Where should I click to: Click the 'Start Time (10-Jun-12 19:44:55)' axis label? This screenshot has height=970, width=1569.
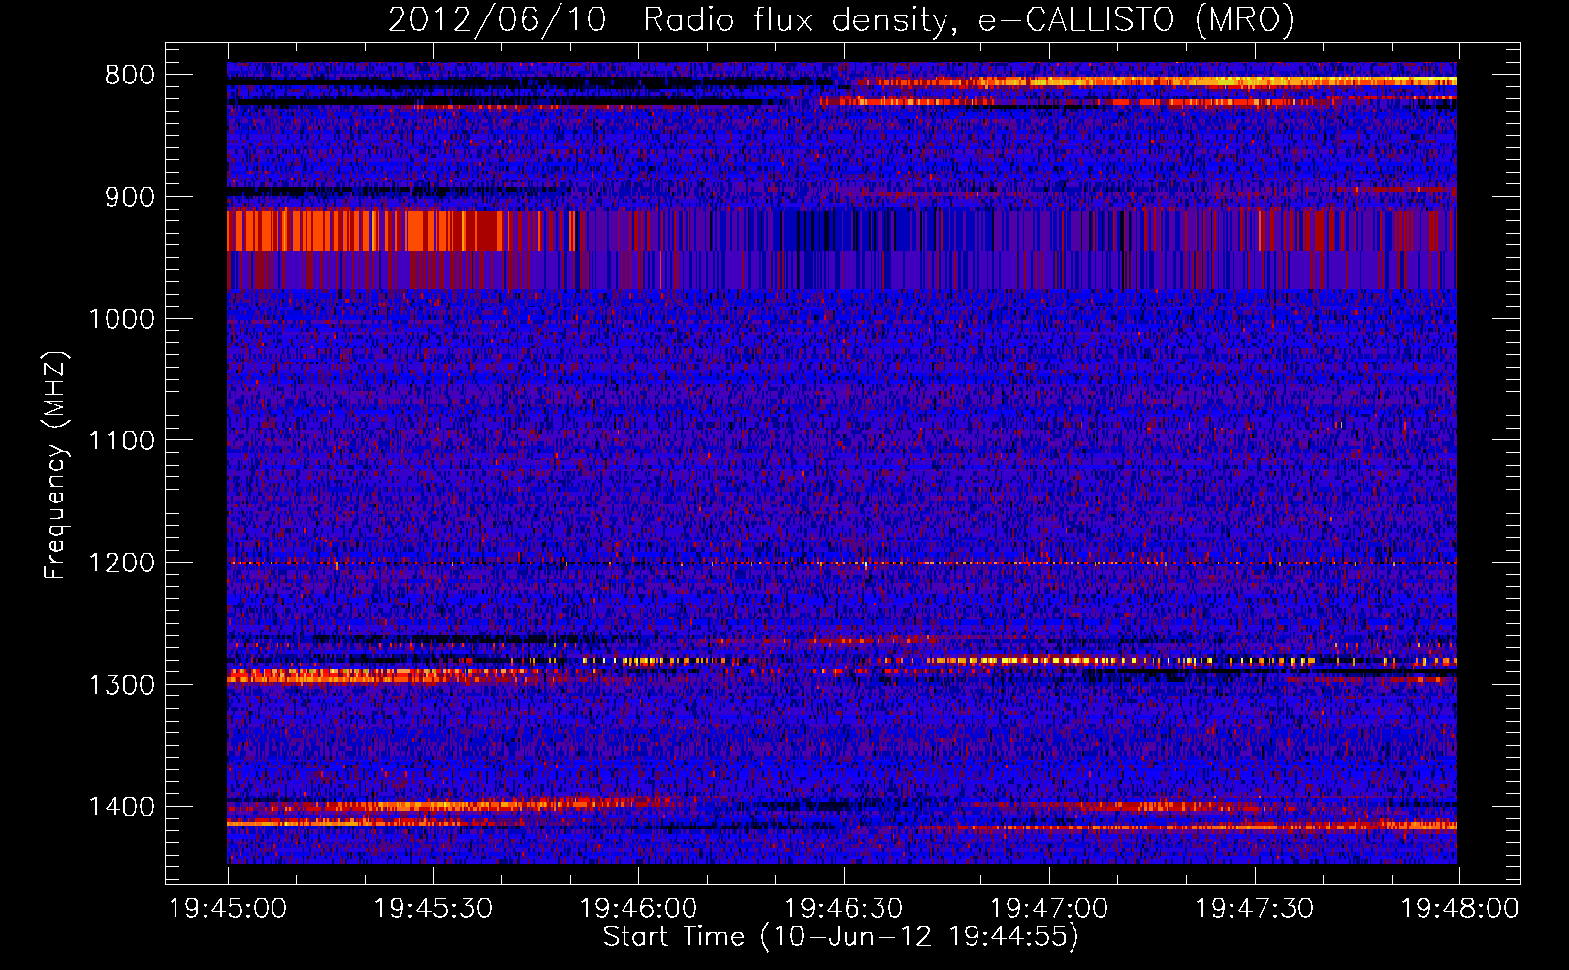[841, 937]
